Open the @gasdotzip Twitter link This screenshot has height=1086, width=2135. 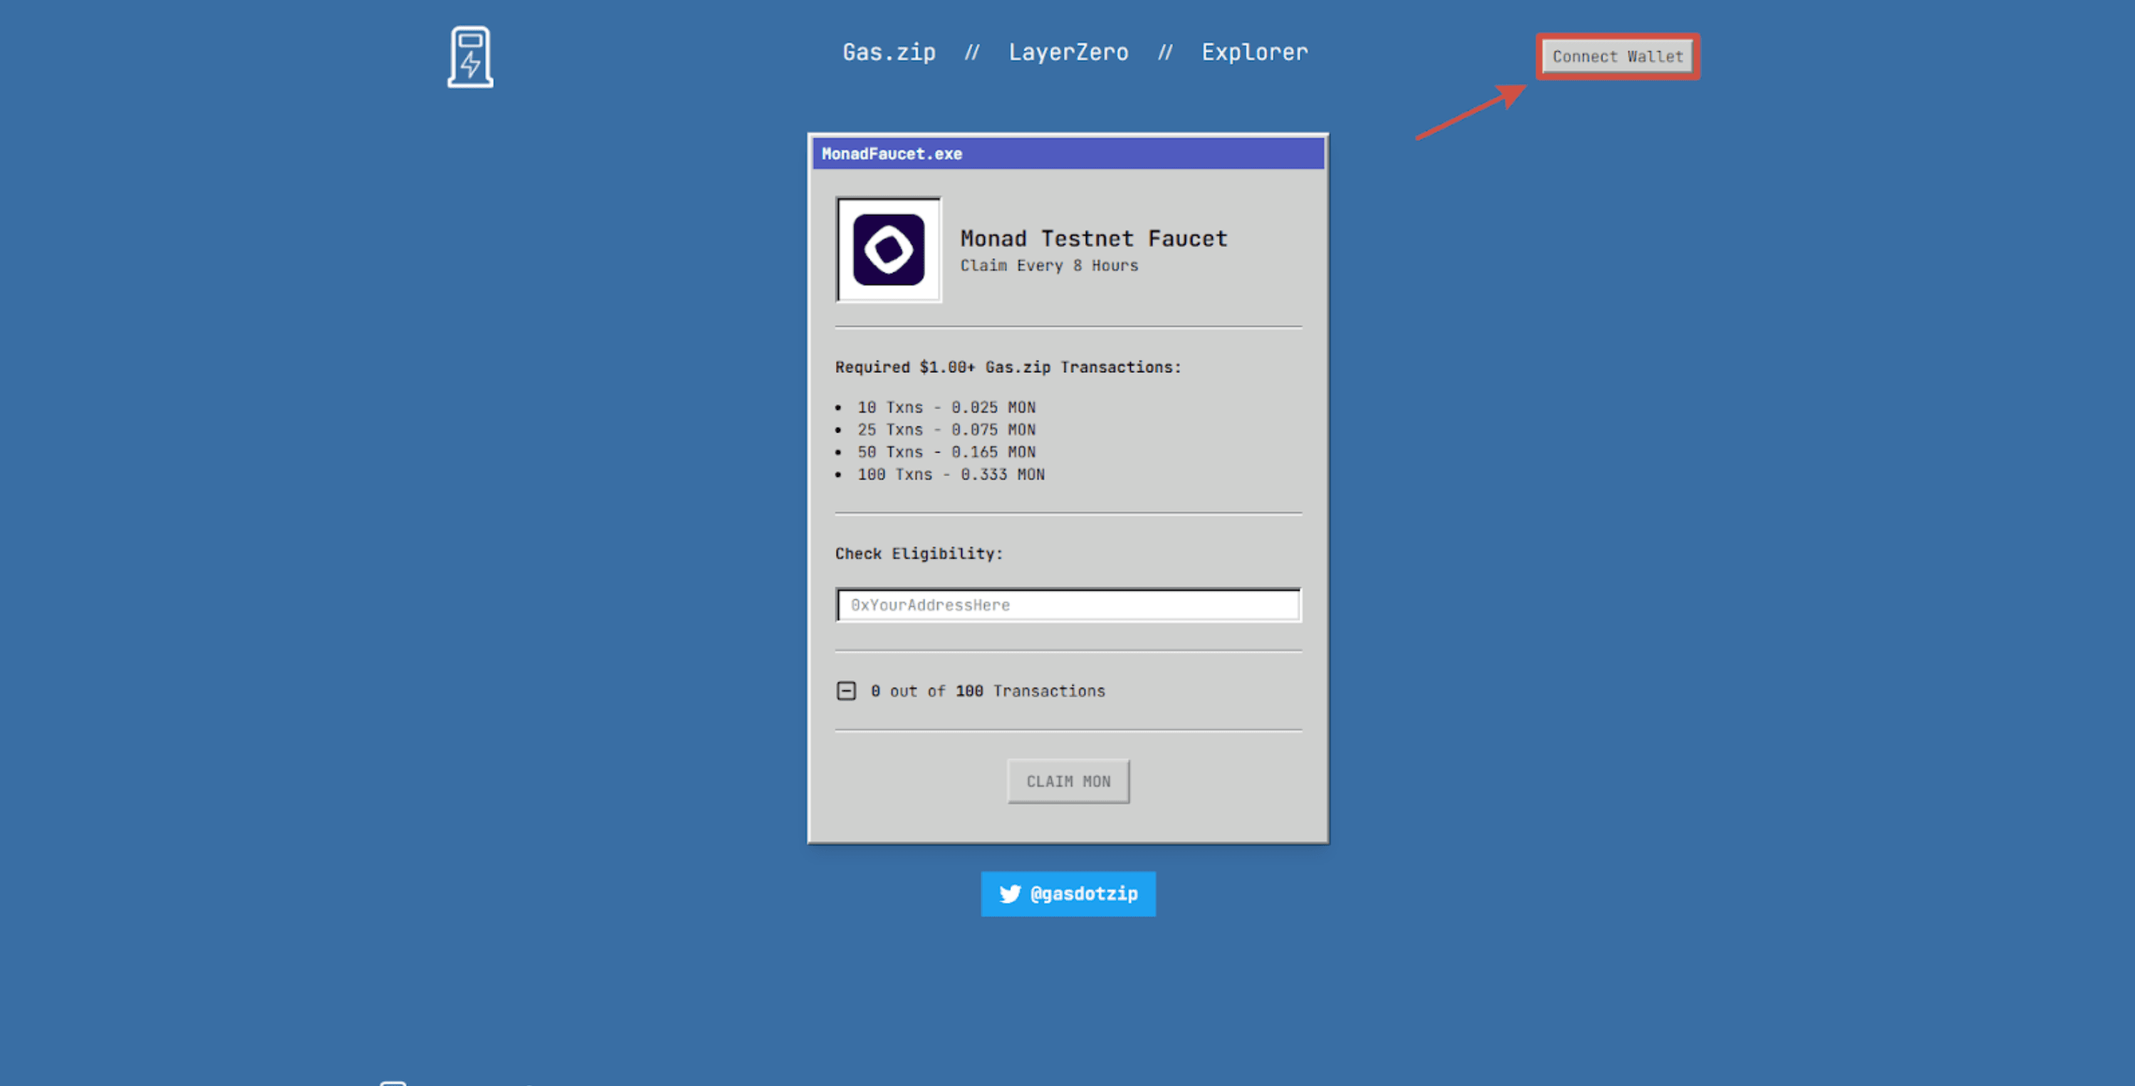1082,894
